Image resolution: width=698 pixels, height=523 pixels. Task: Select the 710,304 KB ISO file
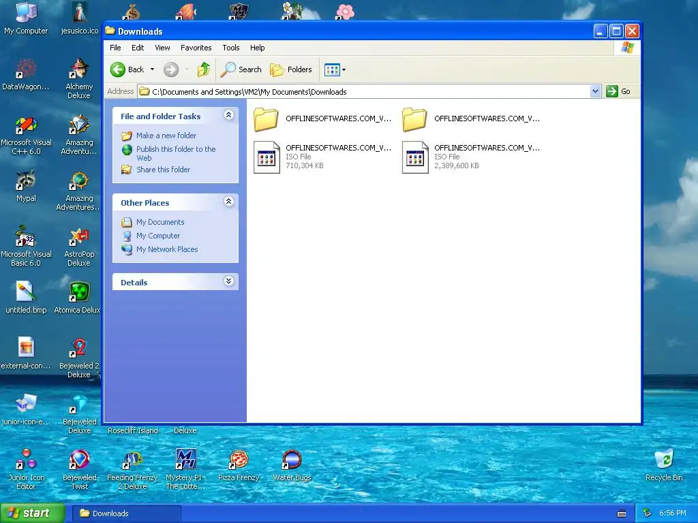[x=322, y=157]
